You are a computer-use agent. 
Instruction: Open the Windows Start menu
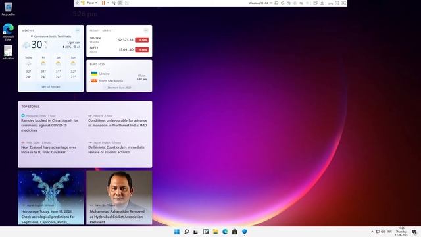pyautogui.click(x=177, y=232)
